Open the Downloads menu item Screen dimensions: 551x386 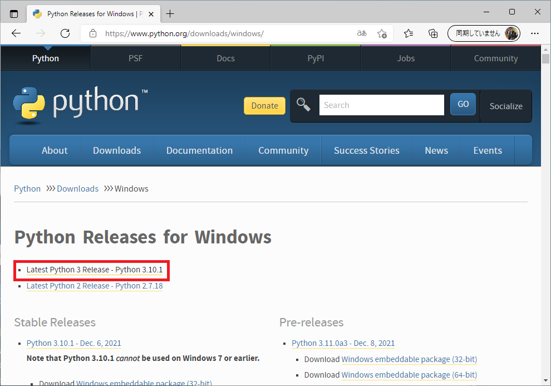coord(117,150)
